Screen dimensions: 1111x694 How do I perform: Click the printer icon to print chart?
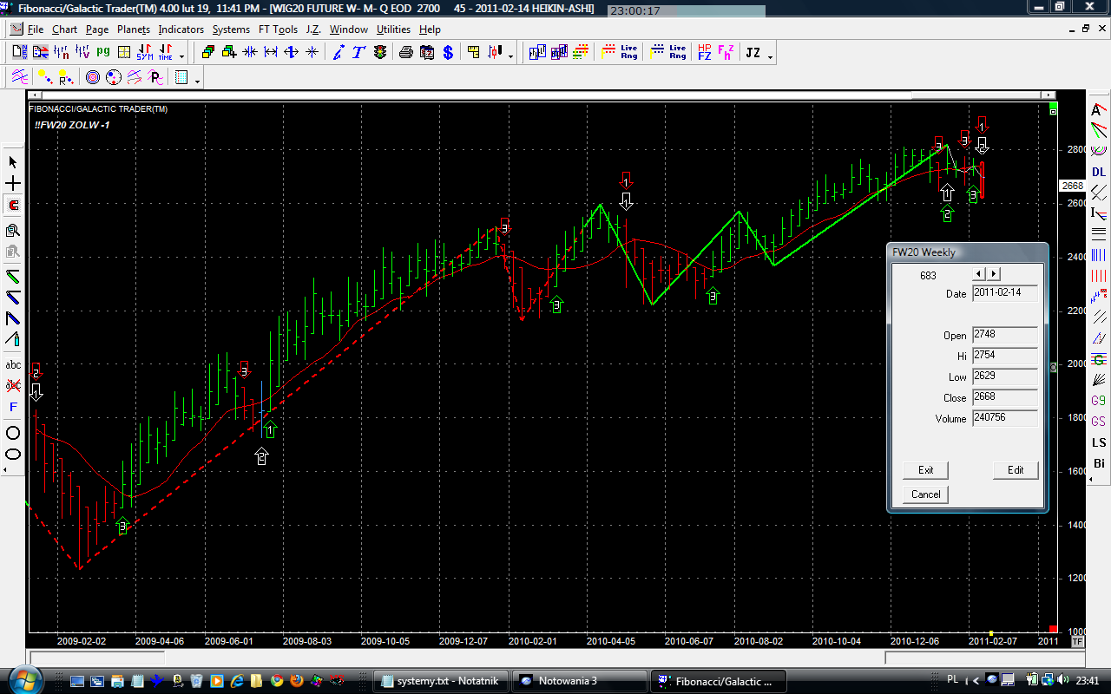pyautogui.click(x=405, y=52)
